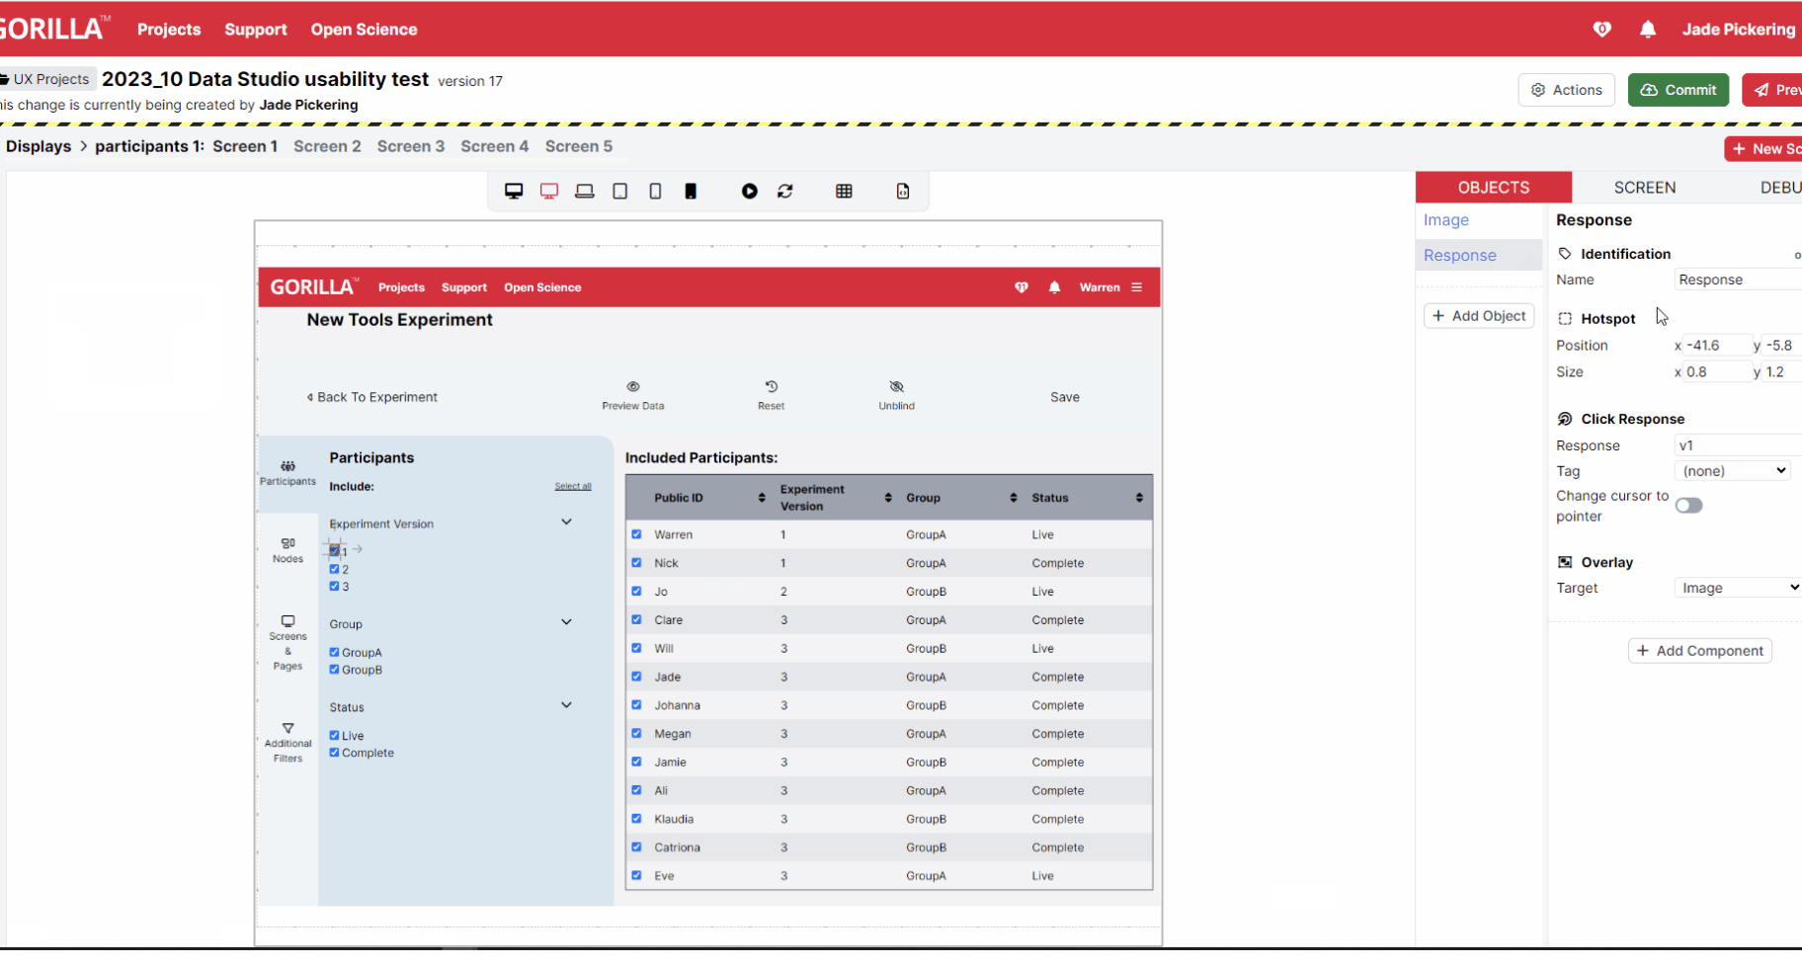Switch preview to mobile phone view
1802x966 pixels.
[x=655, y=191]
